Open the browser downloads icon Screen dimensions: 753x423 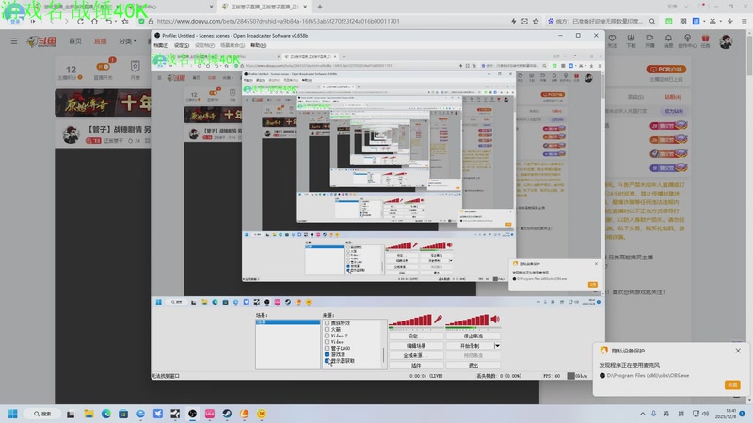730,21
